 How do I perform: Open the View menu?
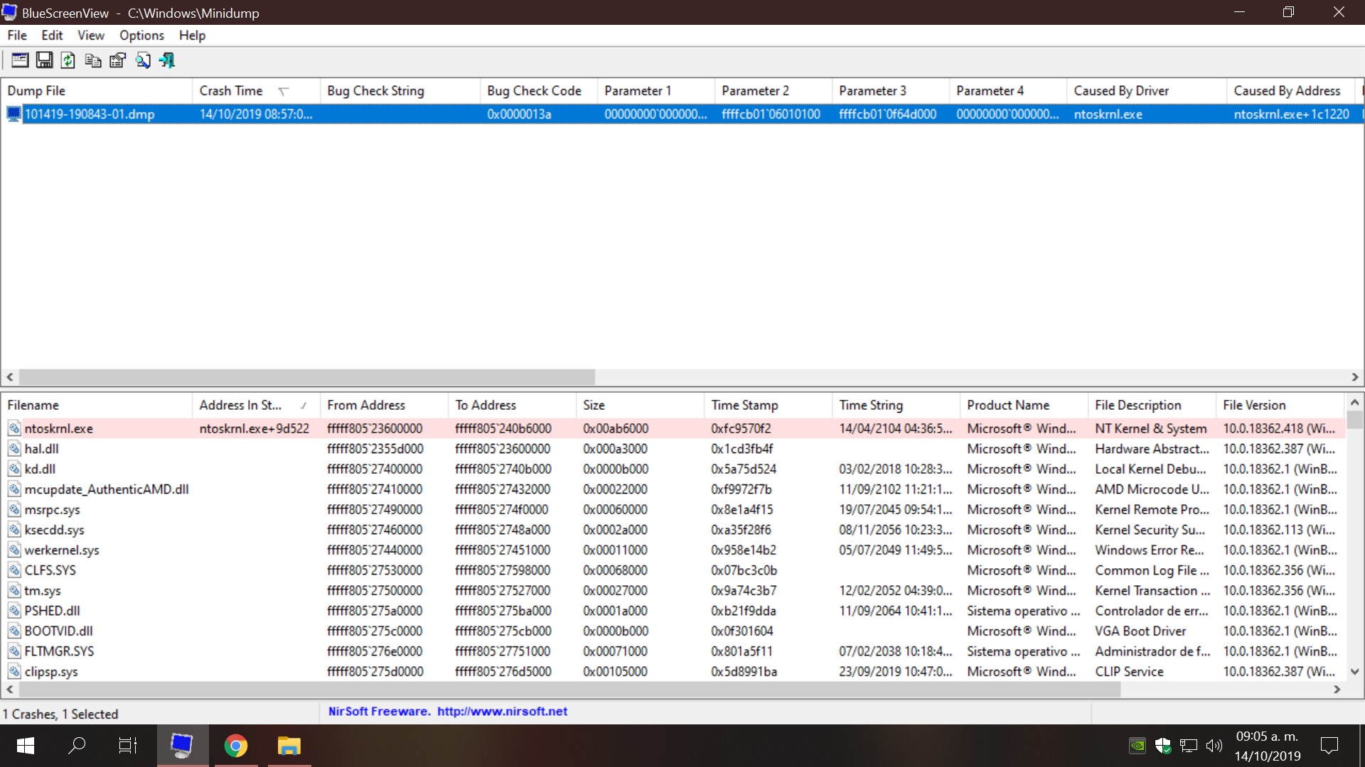(90, 36)
